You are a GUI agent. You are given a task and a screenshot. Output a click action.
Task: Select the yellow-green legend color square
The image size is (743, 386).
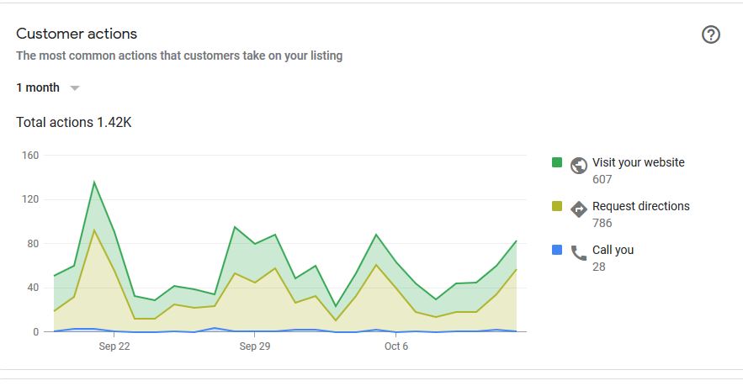(557, 206)
